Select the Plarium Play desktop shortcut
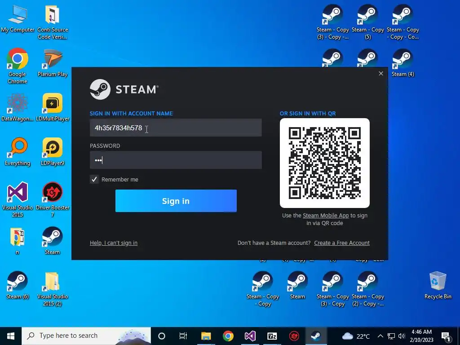Image resolution: width=460 pixels, height=345 pixels. click(x=53, y=63)
